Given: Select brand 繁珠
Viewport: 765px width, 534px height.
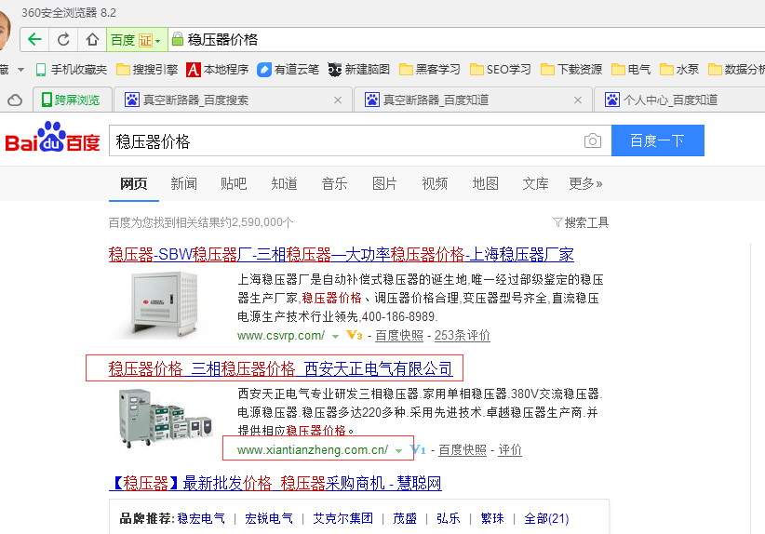Looking at the screenshot, I should click(x=491, y=518).
